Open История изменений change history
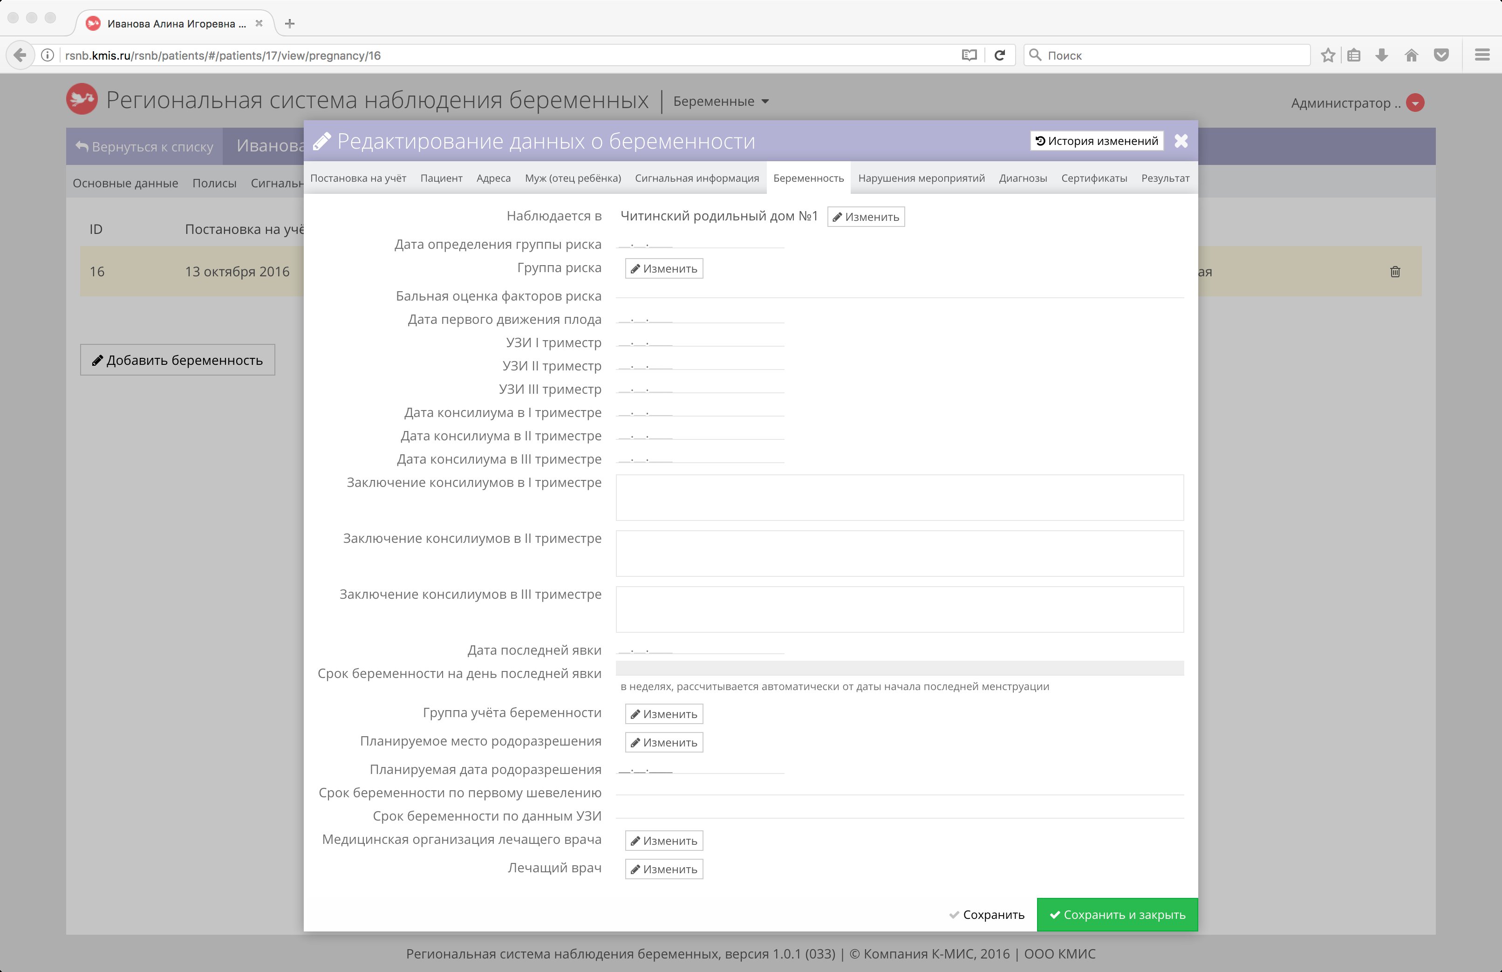1502x972 pixels. pos(1097,141)
